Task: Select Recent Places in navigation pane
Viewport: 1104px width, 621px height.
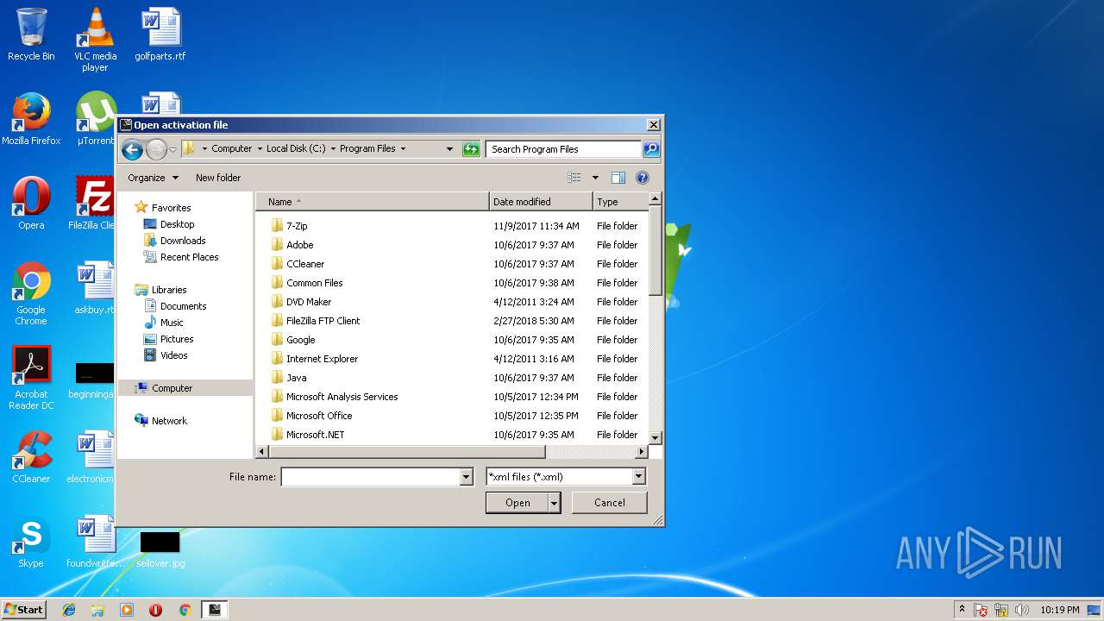Action: (x=189, y=257)
